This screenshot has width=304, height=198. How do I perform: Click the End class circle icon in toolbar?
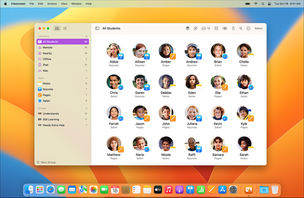pyautogui.click(x=248, y=28)
